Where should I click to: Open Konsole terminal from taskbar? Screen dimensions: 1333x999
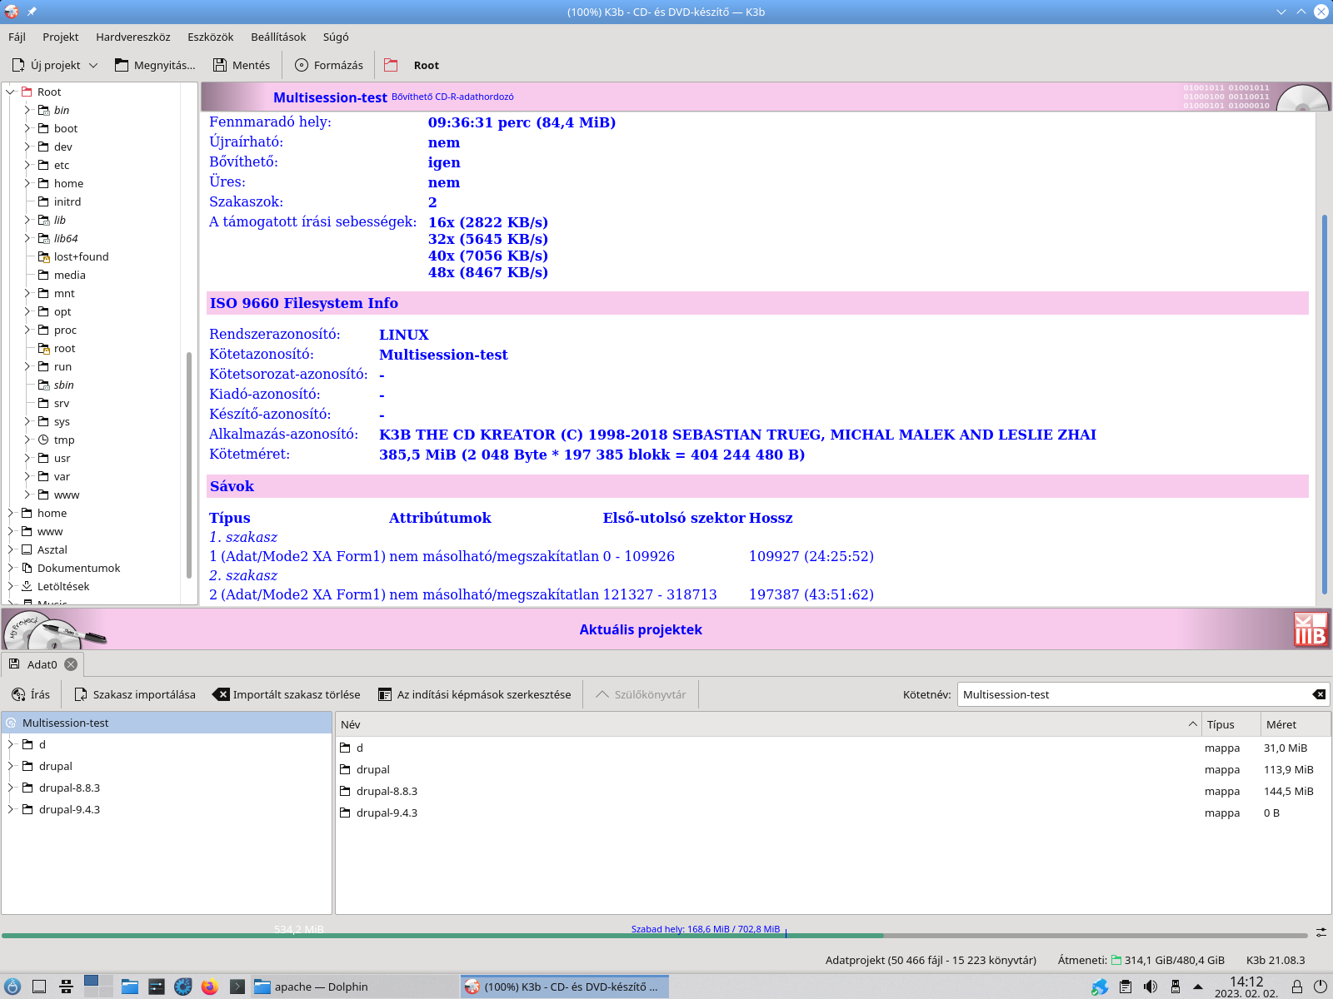pyautogui.click(x=237, y=987)
